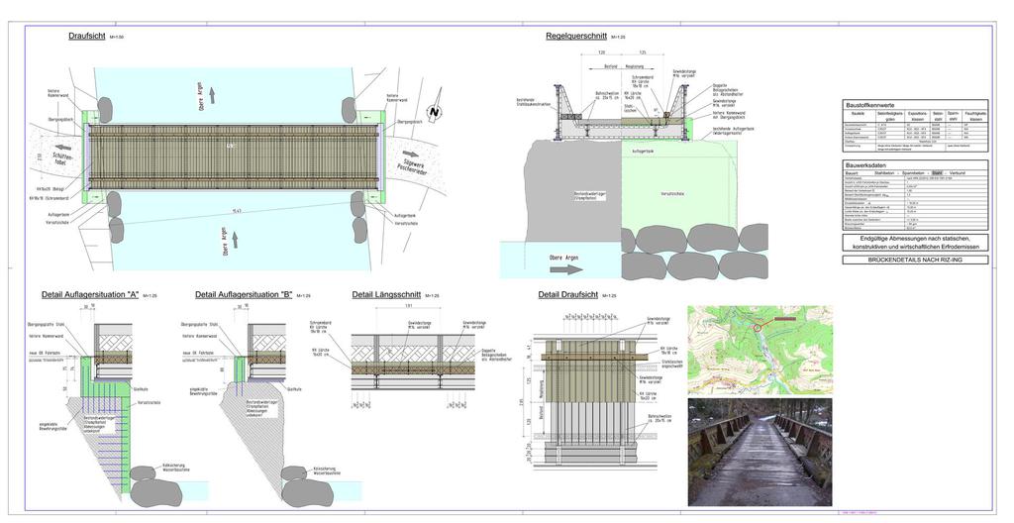Click the Obere Argen flow arrow above the bridge plan
This screenshot has width=1014, height=523.
[x=211, y=93]
